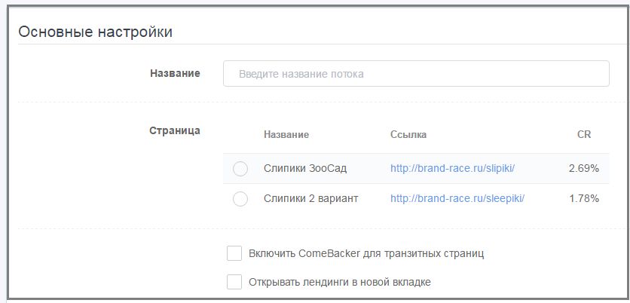Click the CR column header
The image size is (630, 303).
click(x=583, y=135)
